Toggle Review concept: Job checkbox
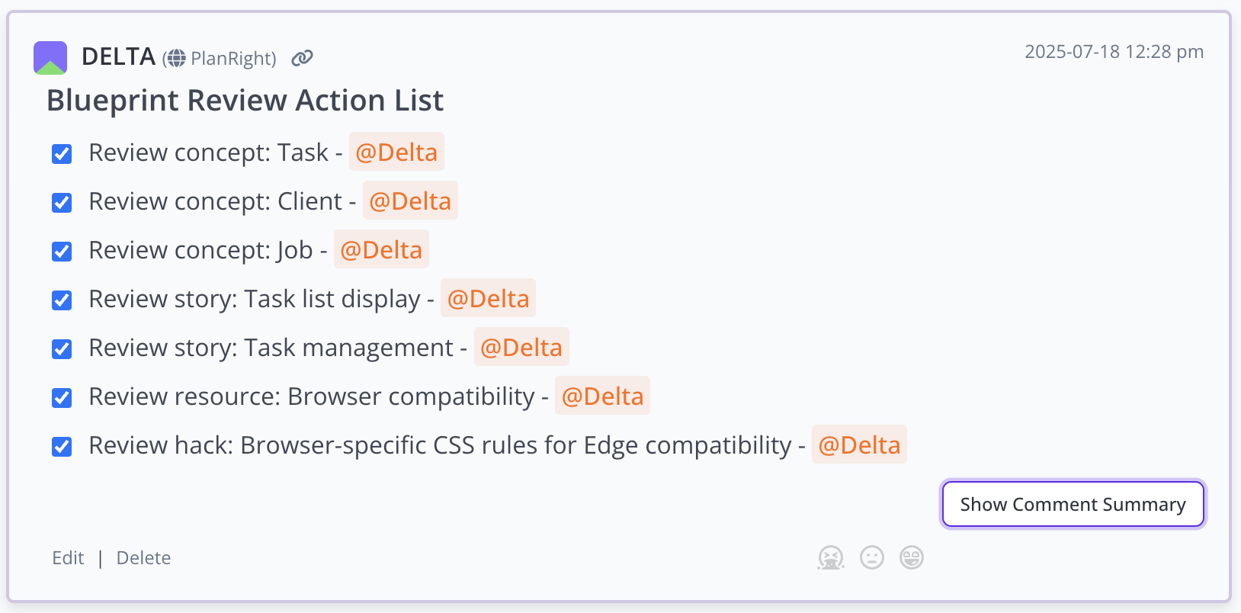Image resolution: width=1241 pixels, height=613 pixels. 62,252
